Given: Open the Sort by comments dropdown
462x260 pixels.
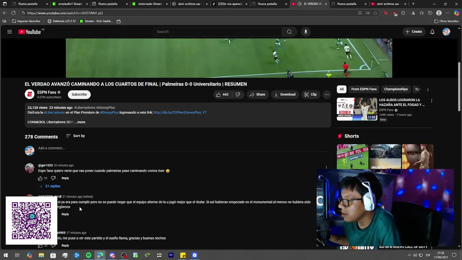Looking at the screenshot, I should (x=75, y=136).
